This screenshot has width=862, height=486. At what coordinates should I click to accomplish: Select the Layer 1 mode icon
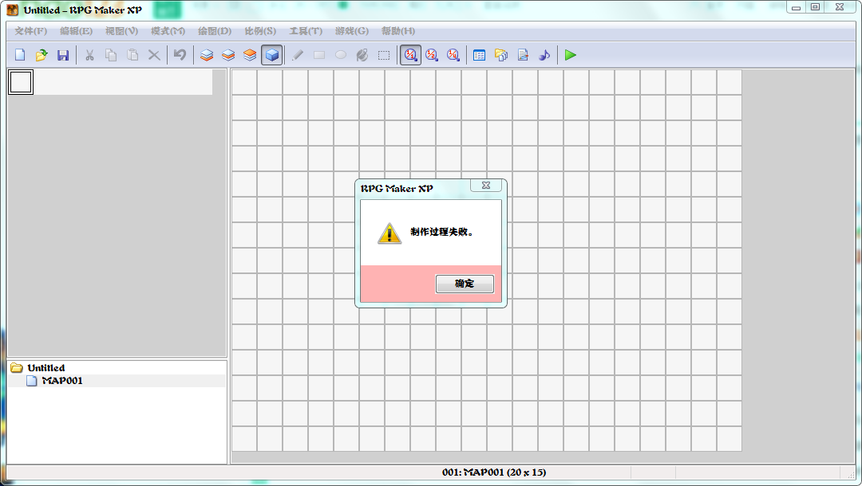click(207, 55)
